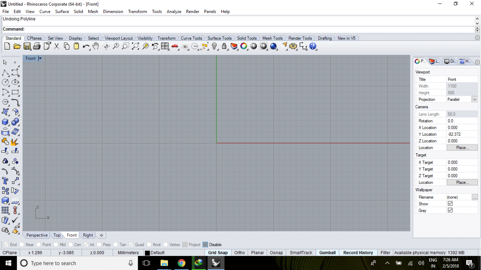Viewport: 481px width, 270px height.
Task: Click the Windows Start button
Action: 8,263
